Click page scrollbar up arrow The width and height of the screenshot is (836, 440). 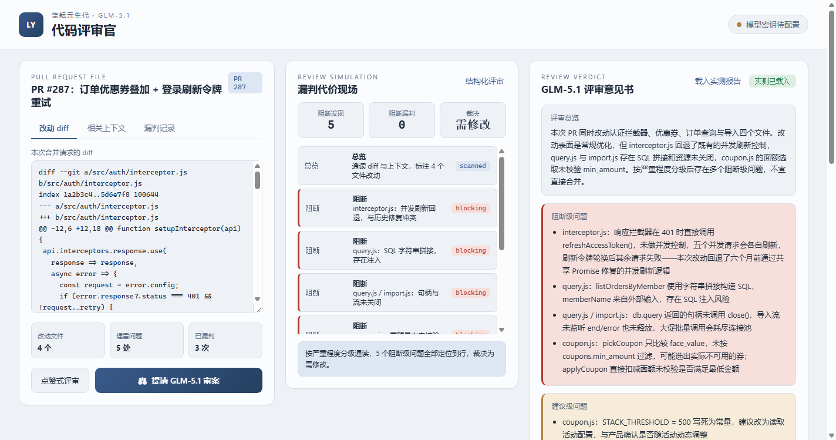831,4
